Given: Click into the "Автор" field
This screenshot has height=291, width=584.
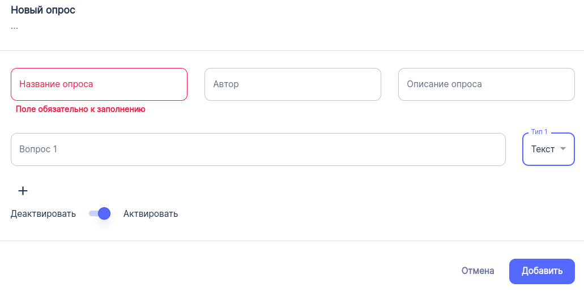Looking at the screenshot, I should pos(292,84).
